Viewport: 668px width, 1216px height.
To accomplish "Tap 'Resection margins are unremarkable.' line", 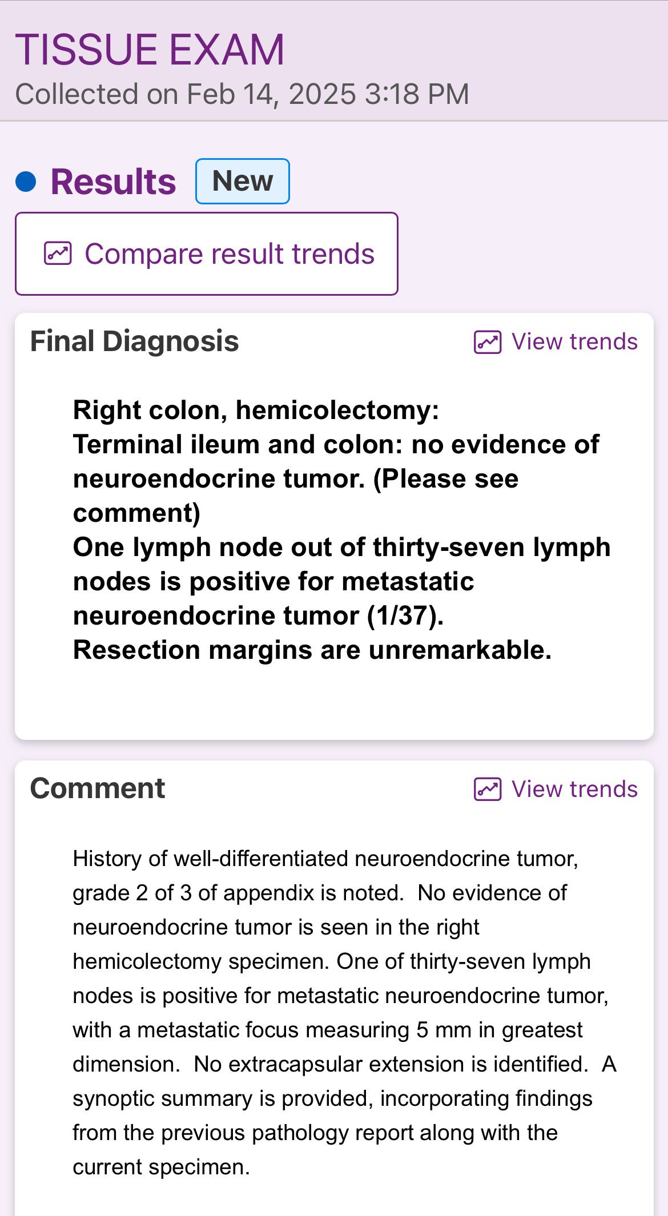I will tap(312, 650).
